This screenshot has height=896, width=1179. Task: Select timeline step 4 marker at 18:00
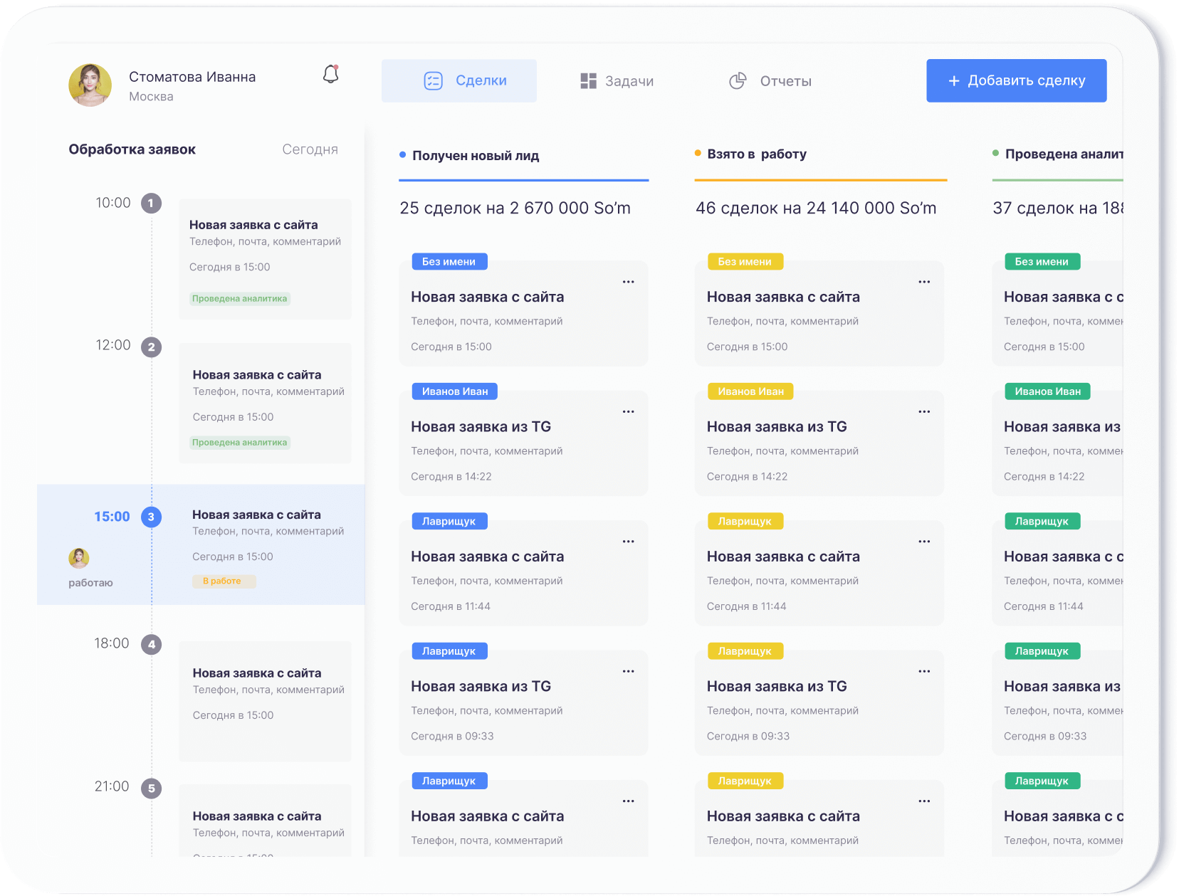tap(151, 645)
